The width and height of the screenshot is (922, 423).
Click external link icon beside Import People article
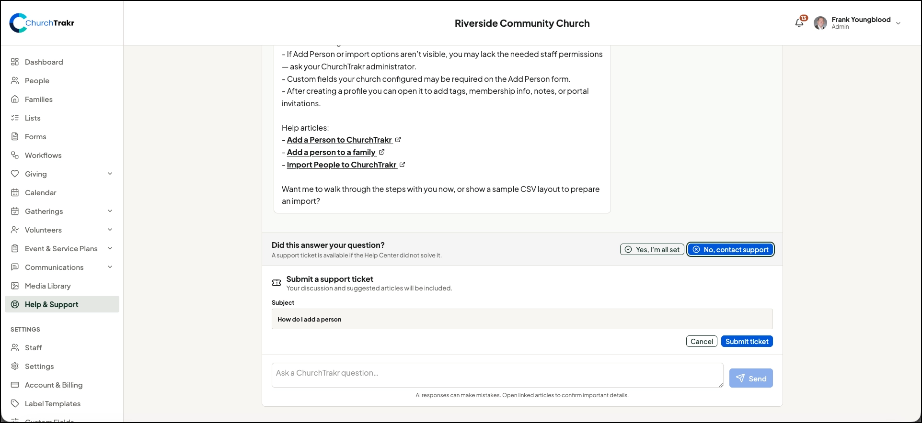point(402,165)
